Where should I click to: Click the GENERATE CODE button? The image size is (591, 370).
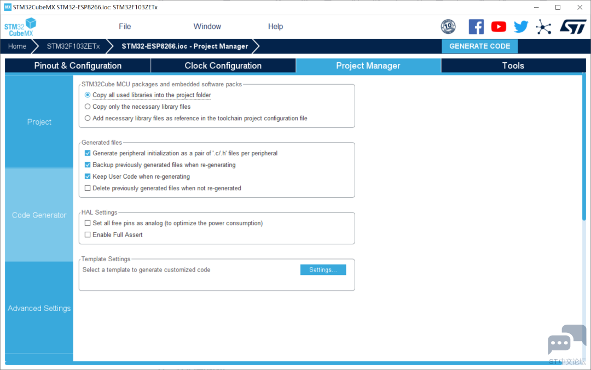[479, 46]
